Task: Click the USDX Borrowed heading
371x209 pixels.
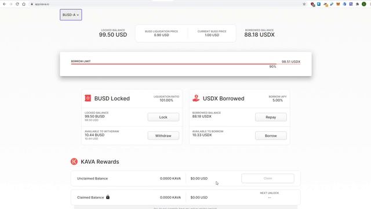Action: point(223,98)
